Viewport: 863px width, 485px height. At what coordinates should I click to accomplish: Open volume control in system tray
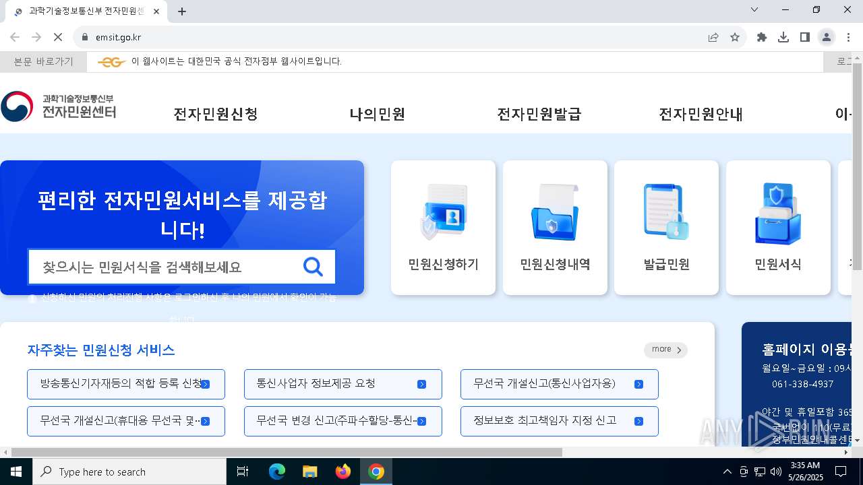pos(776,472)
